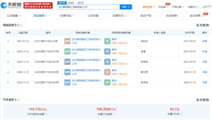
Task: Expand 任职4家企业 in row 5
Action: coord(120,84)
